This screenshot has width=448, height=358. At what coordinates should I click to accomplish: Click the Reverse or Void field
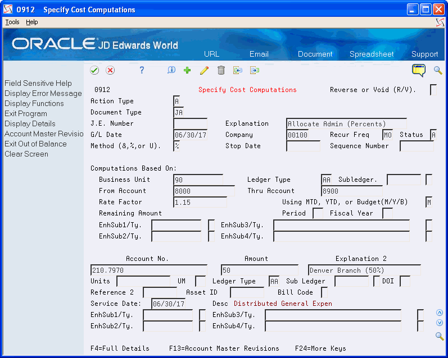point(433,90)
